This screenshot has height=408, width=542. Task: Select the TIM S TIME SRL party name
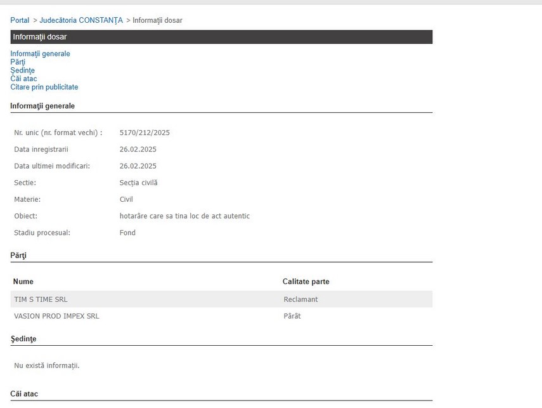pyautogui.click(x=41, y=299)
